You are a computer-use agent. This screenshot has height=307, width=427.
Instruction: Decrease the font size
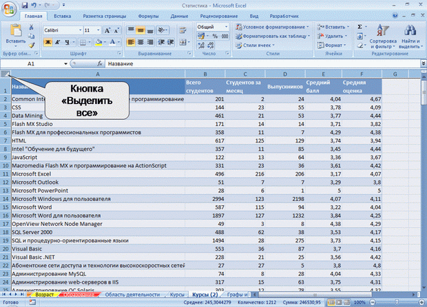[116, 30]
